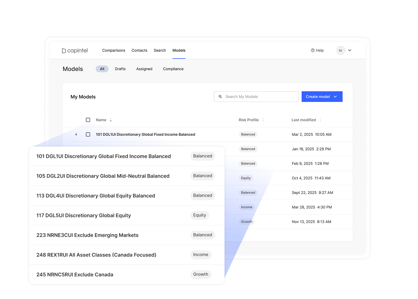Switch to the Comparisons tab
Viewport: 418px width, 299px height.
pyautogui.click(x=113, y=51)
